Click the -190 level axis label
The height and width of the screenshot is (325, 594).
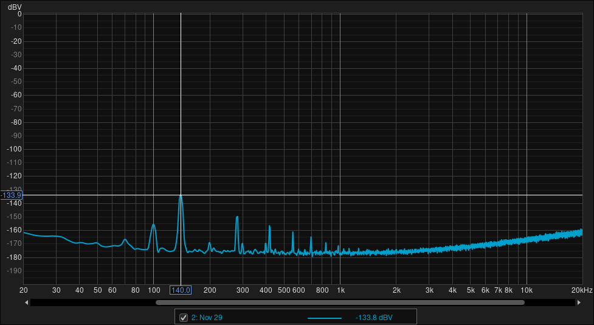coord(14,271)
